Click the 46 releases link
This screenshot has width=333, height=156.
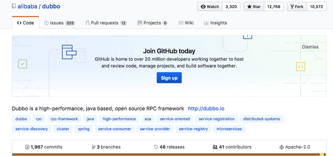(169, 147)
